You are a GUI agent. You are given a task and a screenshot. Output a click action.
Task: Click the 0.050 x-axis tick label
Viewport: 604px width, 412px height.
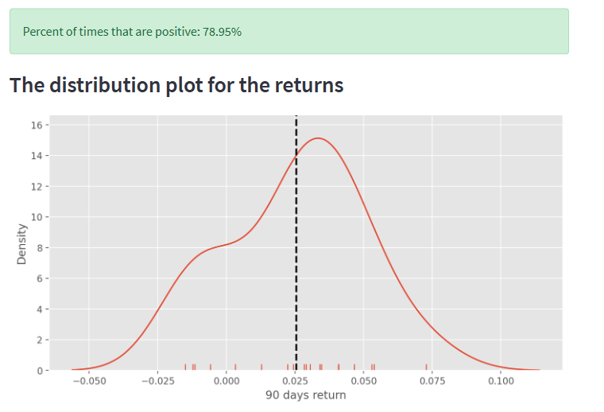pyautogui.click(x=364, y=381)
